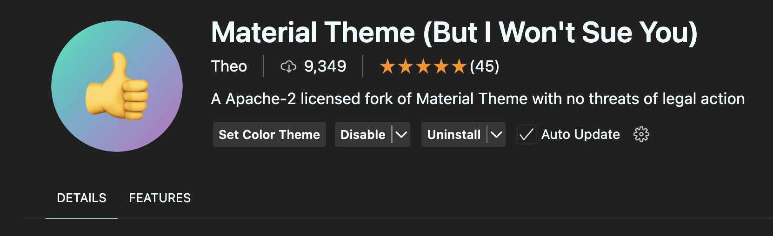773x236 pixels.
Task: Click the cloud download install icon
Action: click(288, 67)
